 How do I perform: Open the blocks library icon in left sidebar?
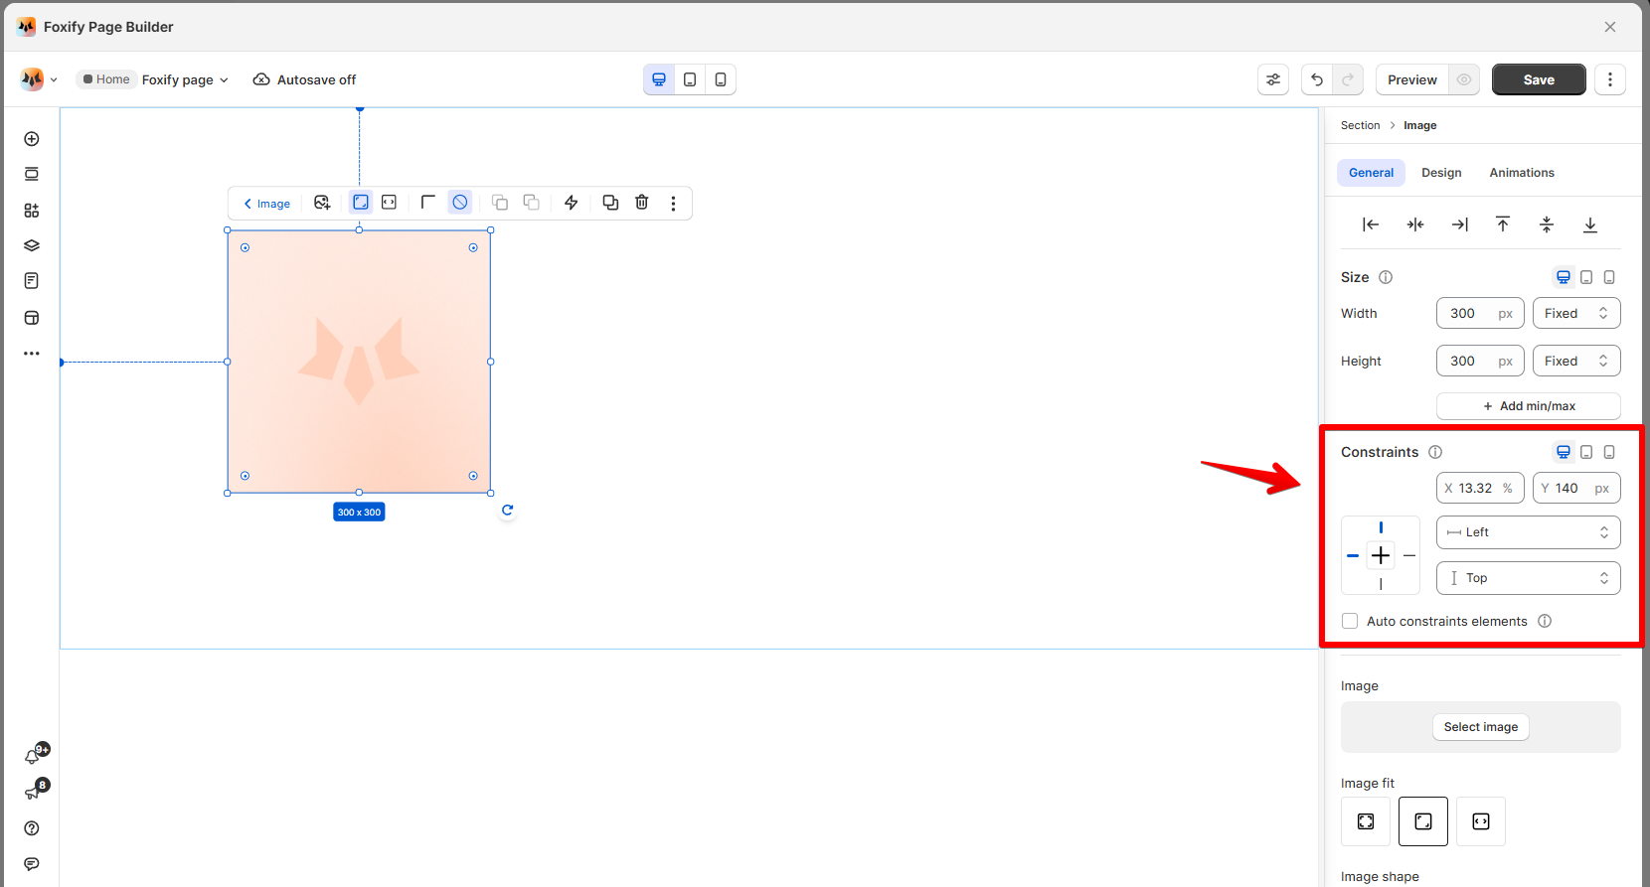[32, 211]
